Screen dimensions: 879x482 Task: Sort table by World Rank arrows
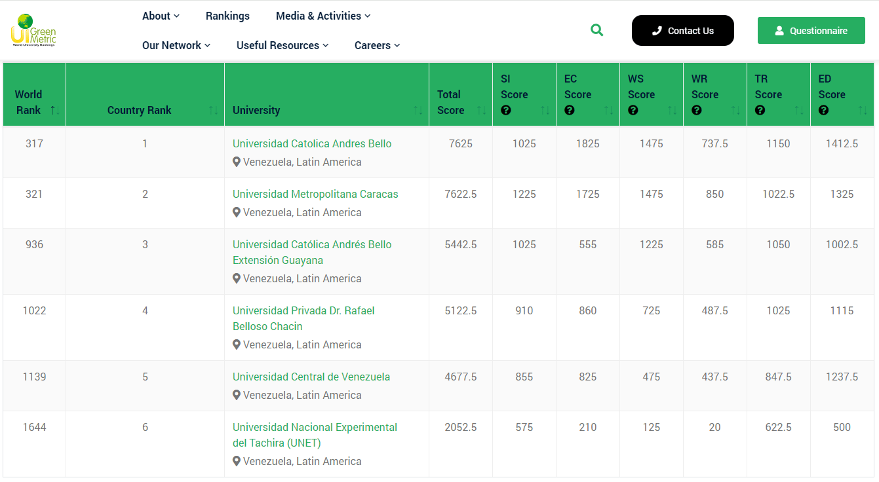(x=55, y=111)
